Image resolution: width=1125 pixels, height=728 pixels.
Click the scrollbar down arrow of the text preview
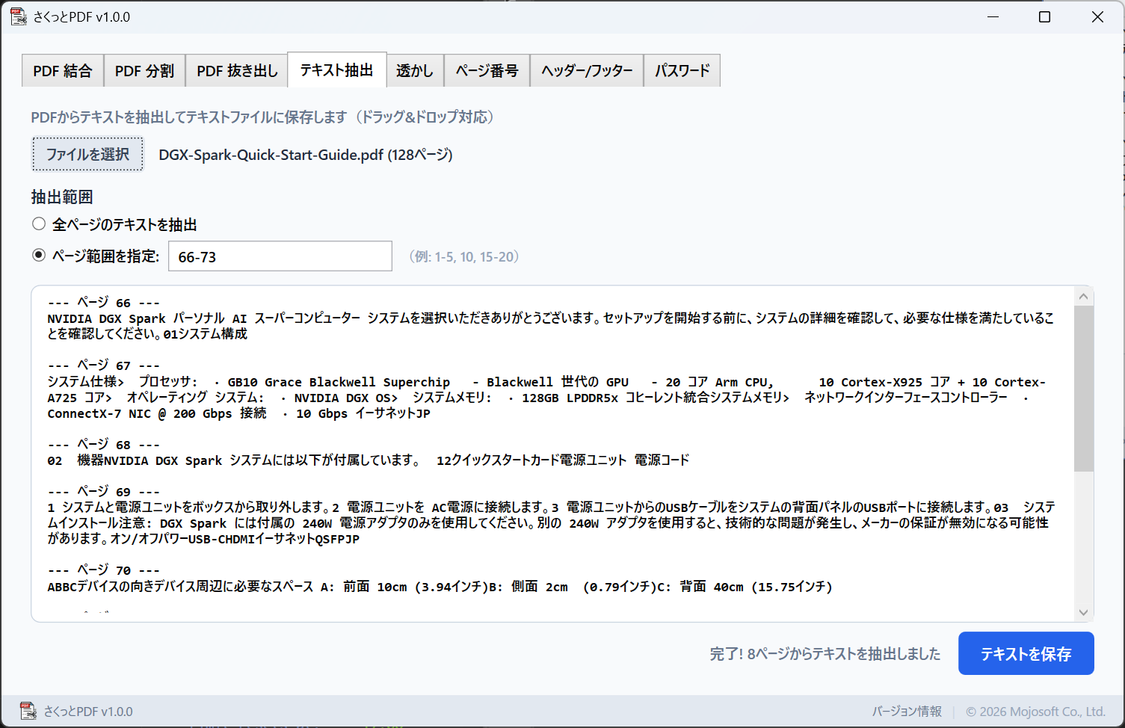click(x=1083, y=611)
